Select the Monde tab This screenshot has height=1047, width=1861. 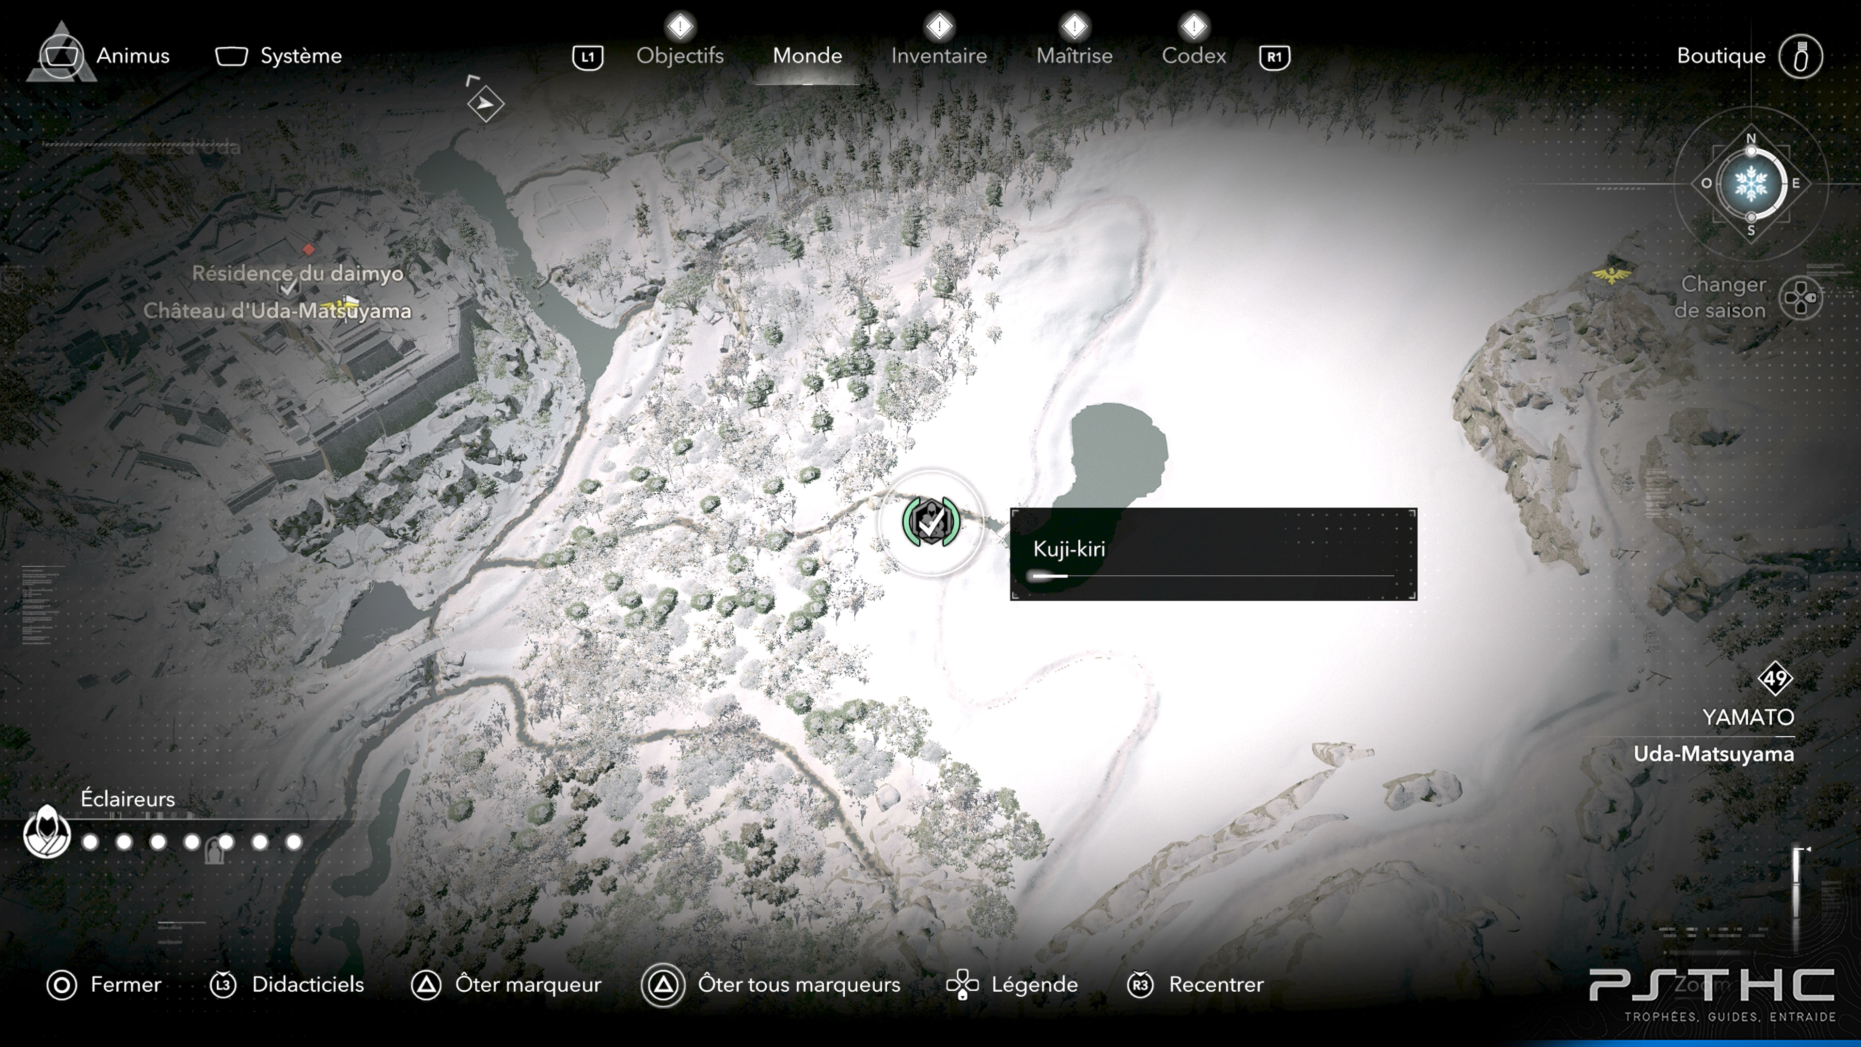[x=807, y=56]
